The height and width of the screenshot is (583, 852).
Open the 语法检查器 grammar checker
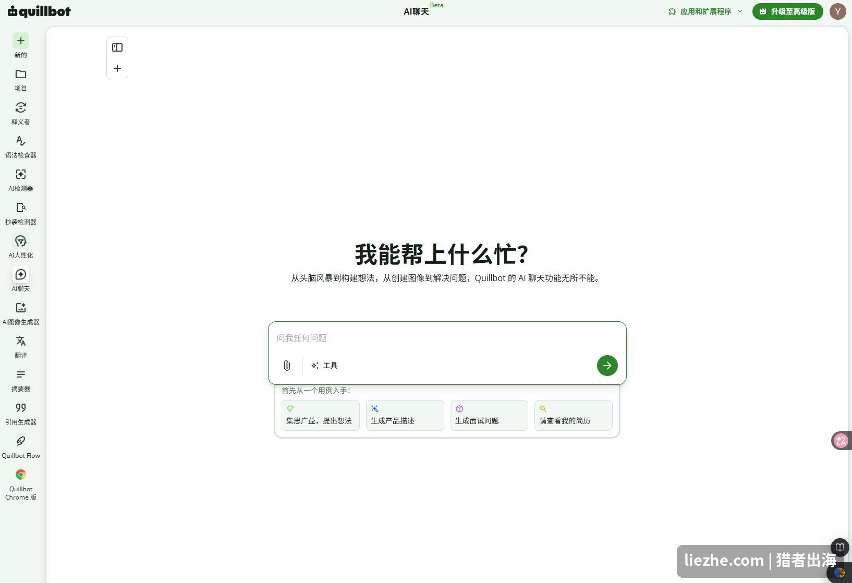(21, 147)
